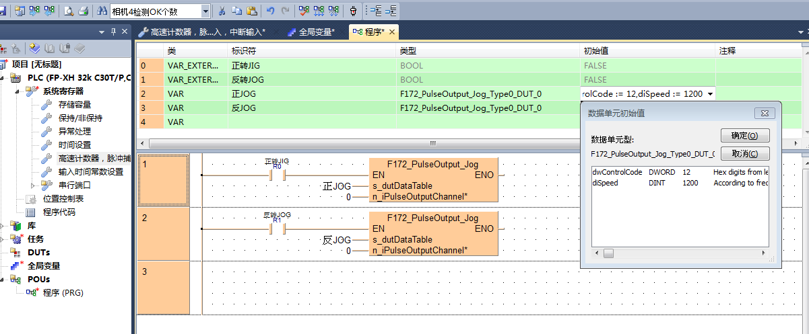This screenshot has width=809, height=334.
Task: Select 位置控制表 in project tree
Action: click(x=63, y=198)
